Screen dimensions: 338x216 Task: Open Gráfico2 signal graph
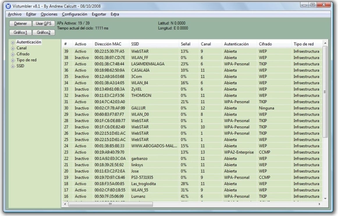[x=44, y=32]
